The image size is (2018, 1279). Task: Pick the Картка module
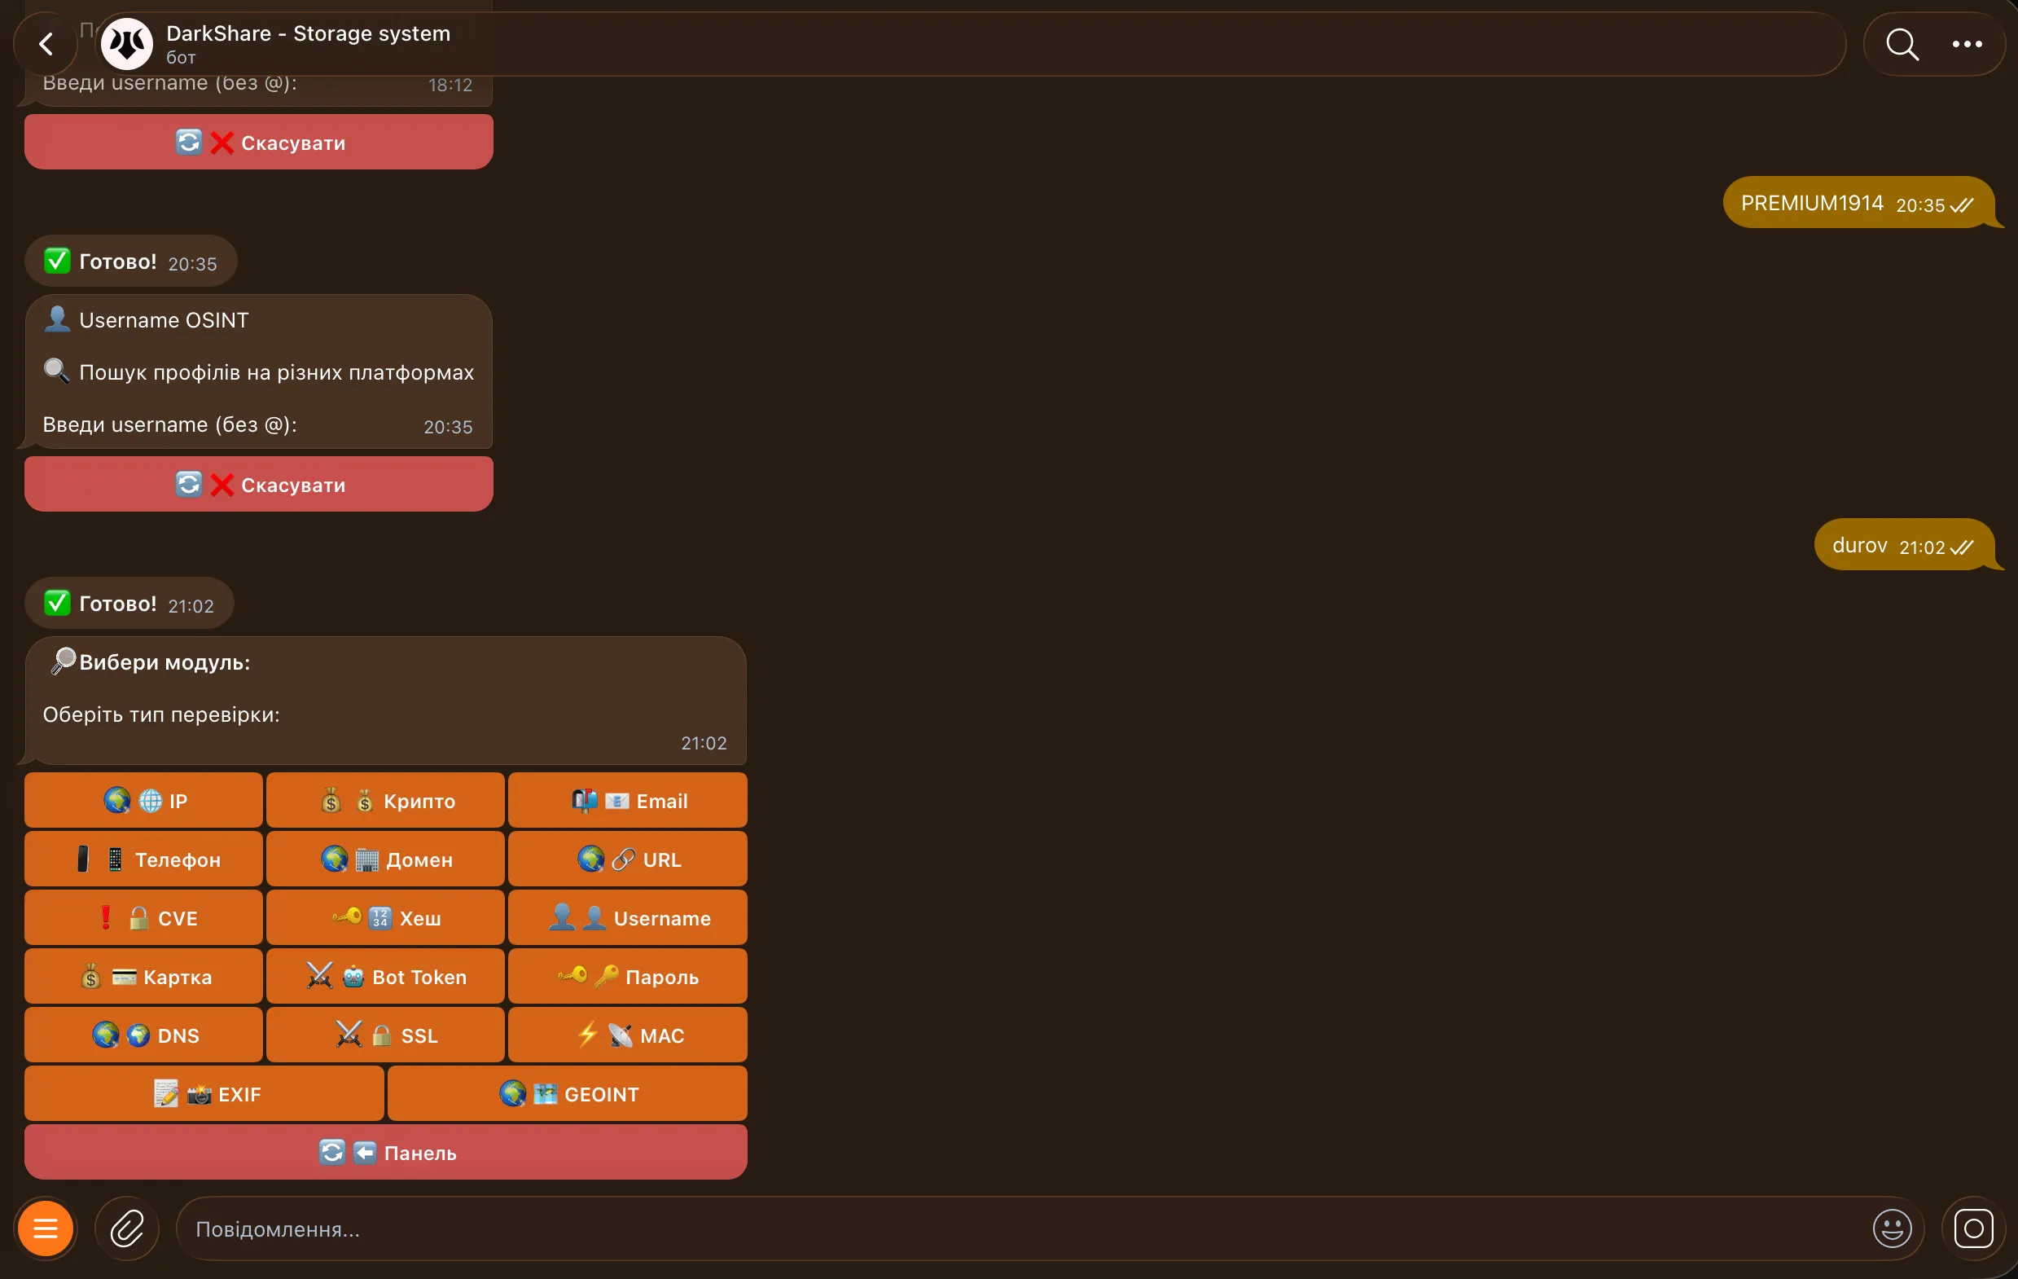coord(143,977)
